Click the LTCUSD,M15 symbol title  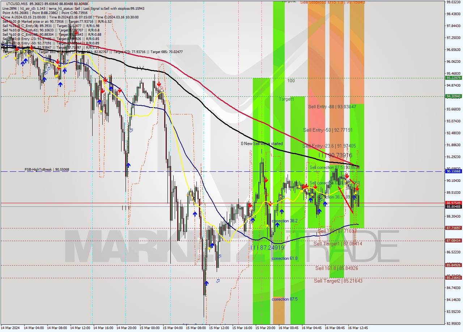(18, 4)
